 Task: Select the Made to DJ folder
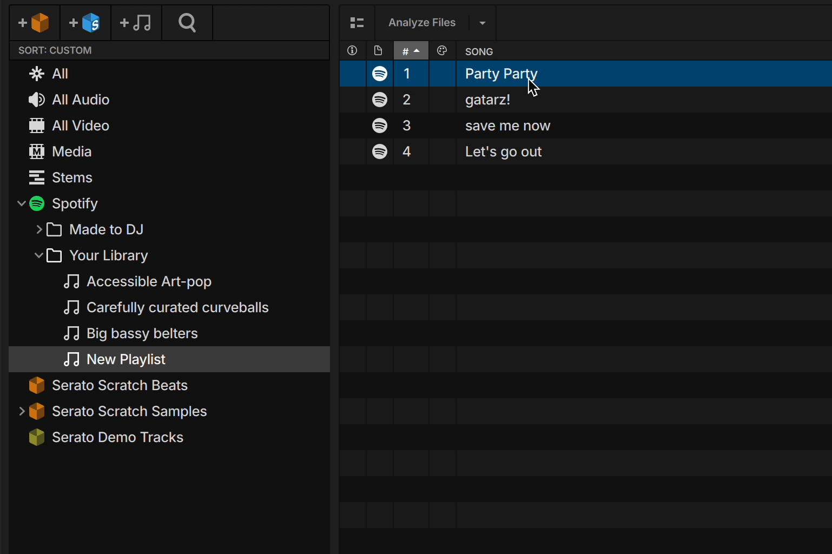point(169,229)
